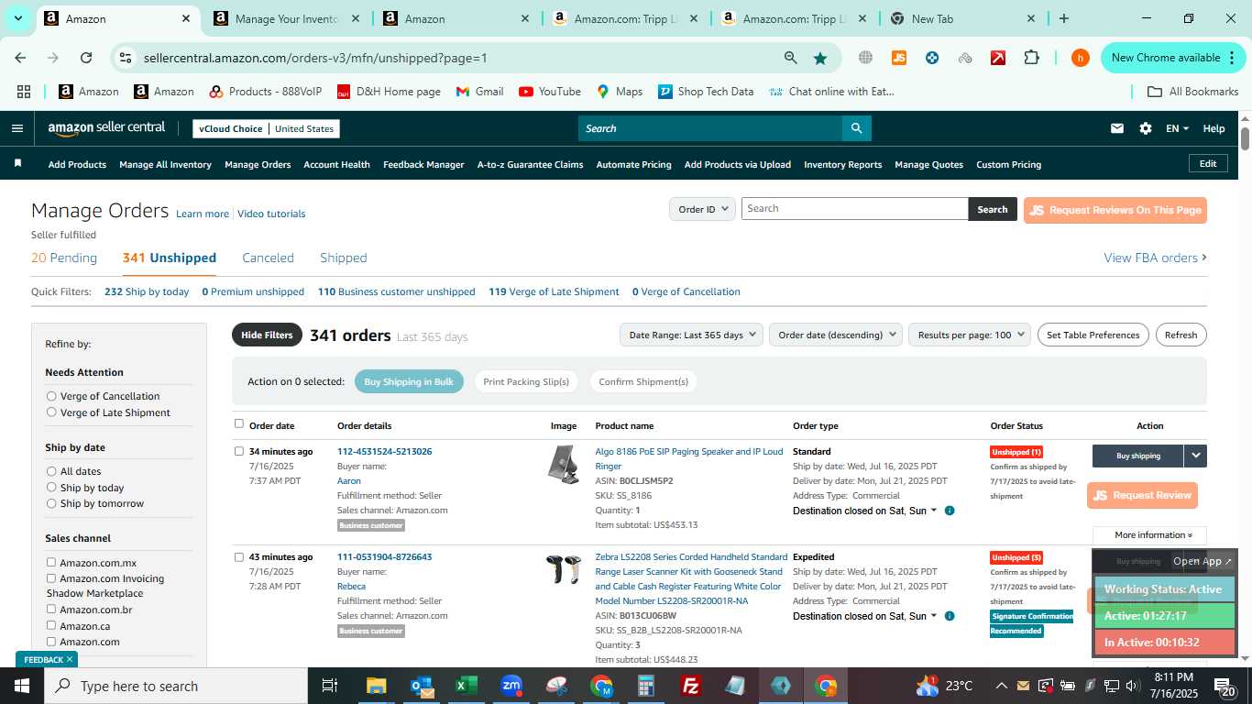Open Manage All Inventory in the nav bar

(165, 164)
